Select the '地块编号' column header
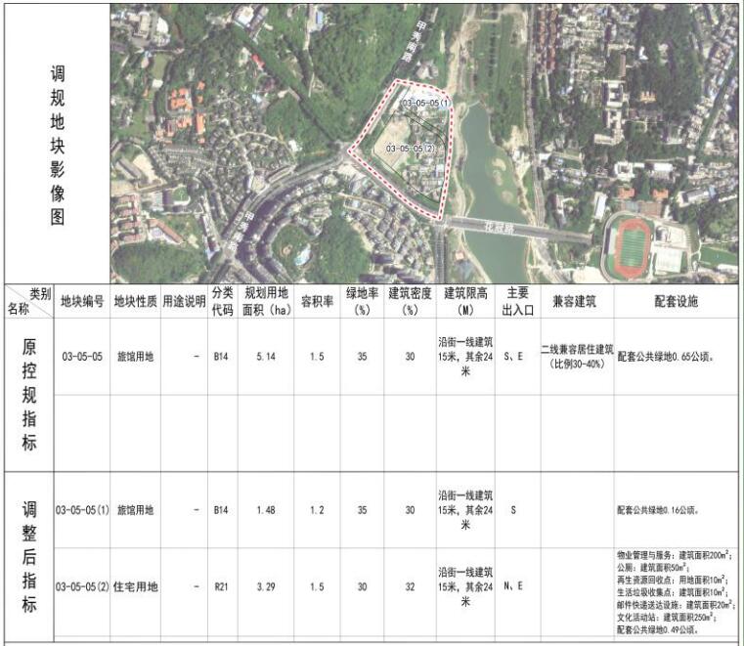This screenshot has height=646, width=744. [82, 301]
